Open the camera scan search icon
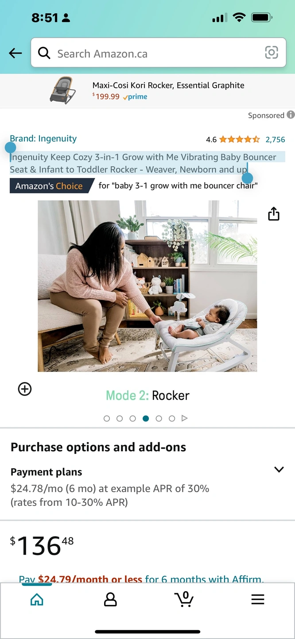 [272, 53]
